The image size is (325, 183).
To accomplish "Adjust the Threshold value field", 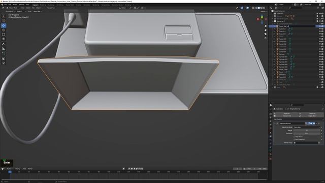I will click(x=307, y=134).
